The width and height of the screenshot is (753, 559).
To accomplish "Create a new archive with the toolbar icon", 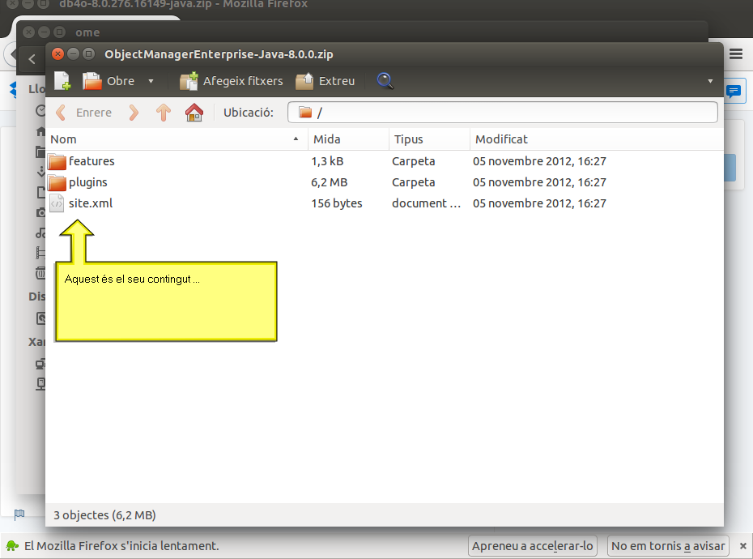I will click(62, 81).
